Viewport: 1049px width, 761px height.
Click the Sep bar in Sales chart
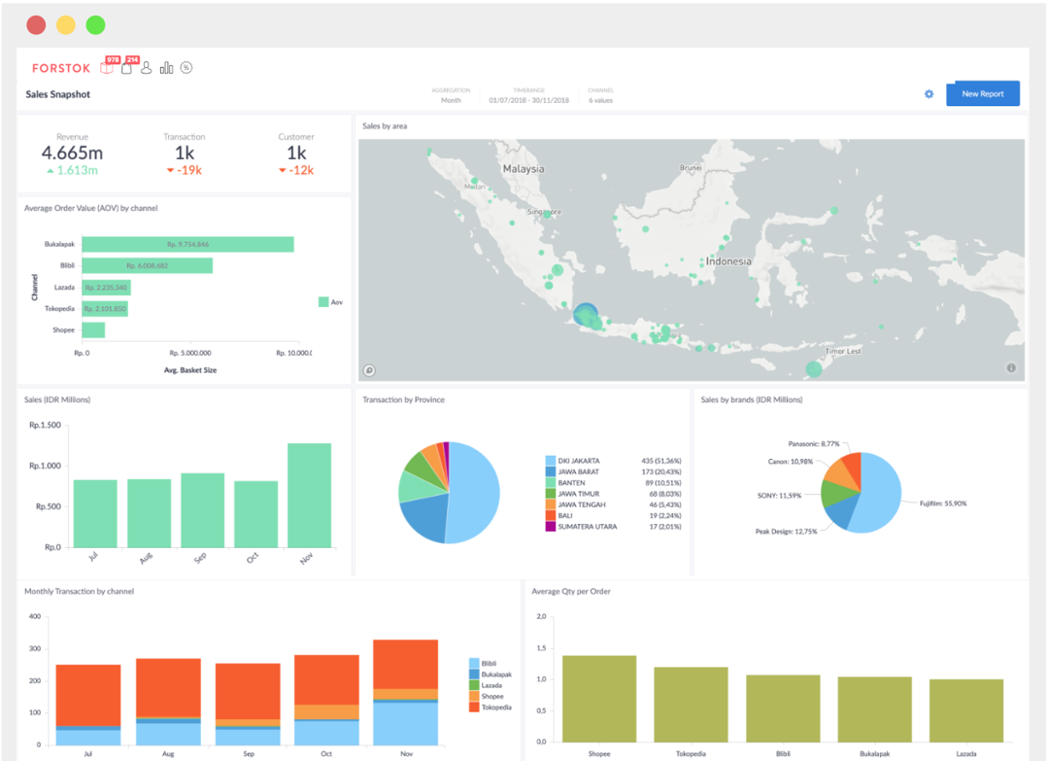coord(203,510)
